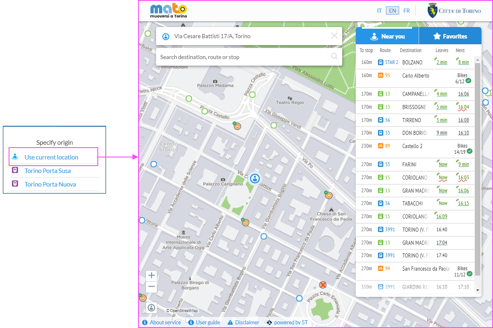Switch language to FR
The image size is (493, 328).
pos(406,11)
